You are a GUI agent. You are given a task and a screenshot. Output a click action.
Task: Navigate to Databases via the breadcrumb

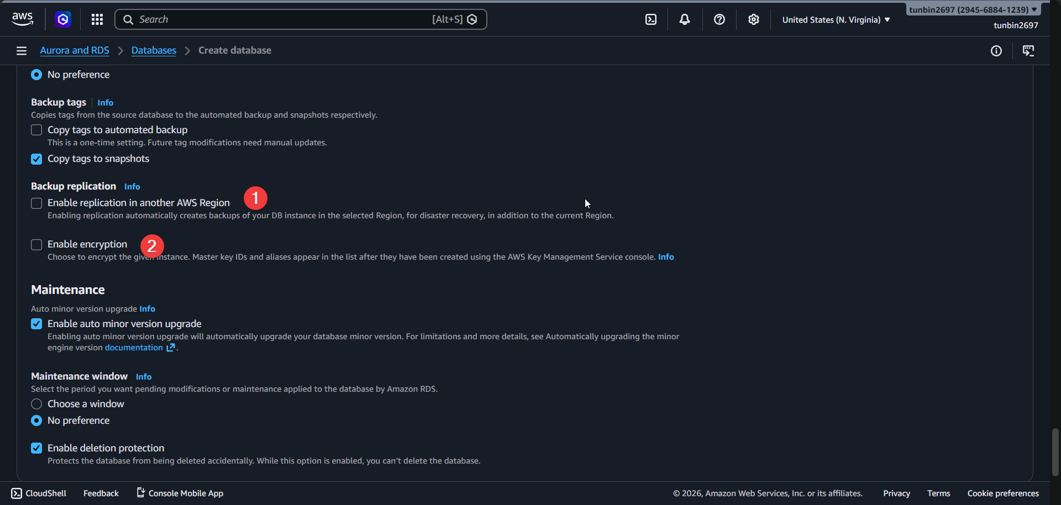(x=154, y=50)
